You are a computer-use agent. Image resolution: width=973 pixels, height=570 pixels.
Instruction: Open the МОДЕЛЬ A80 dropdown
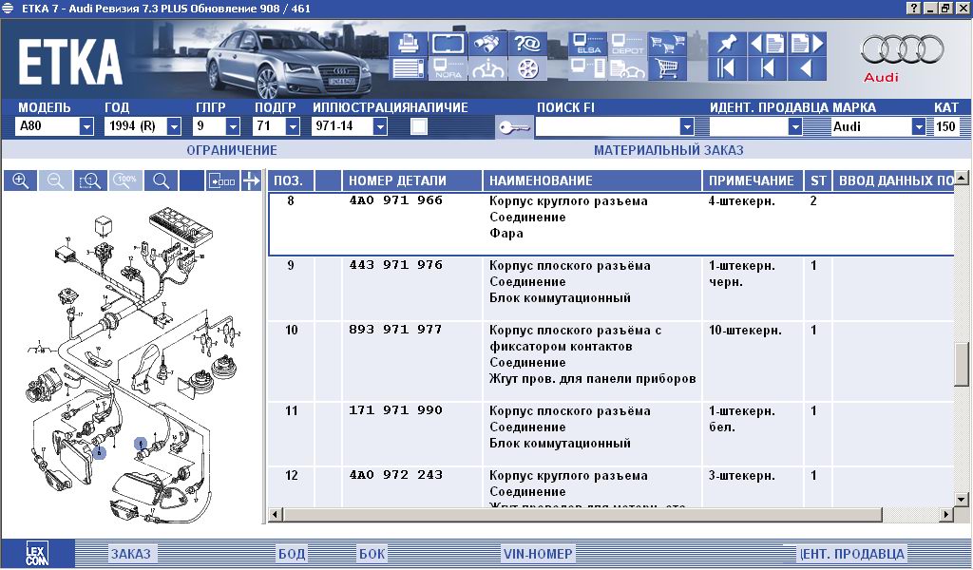86,126
